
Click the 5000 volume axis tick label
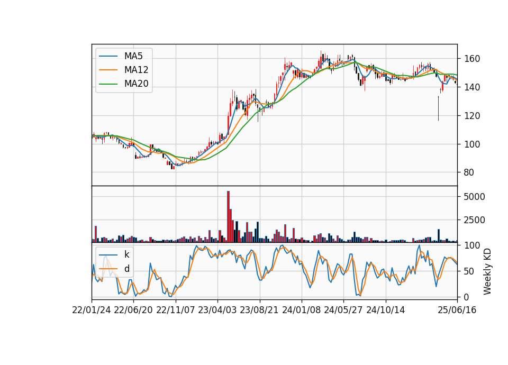point(475,197)
